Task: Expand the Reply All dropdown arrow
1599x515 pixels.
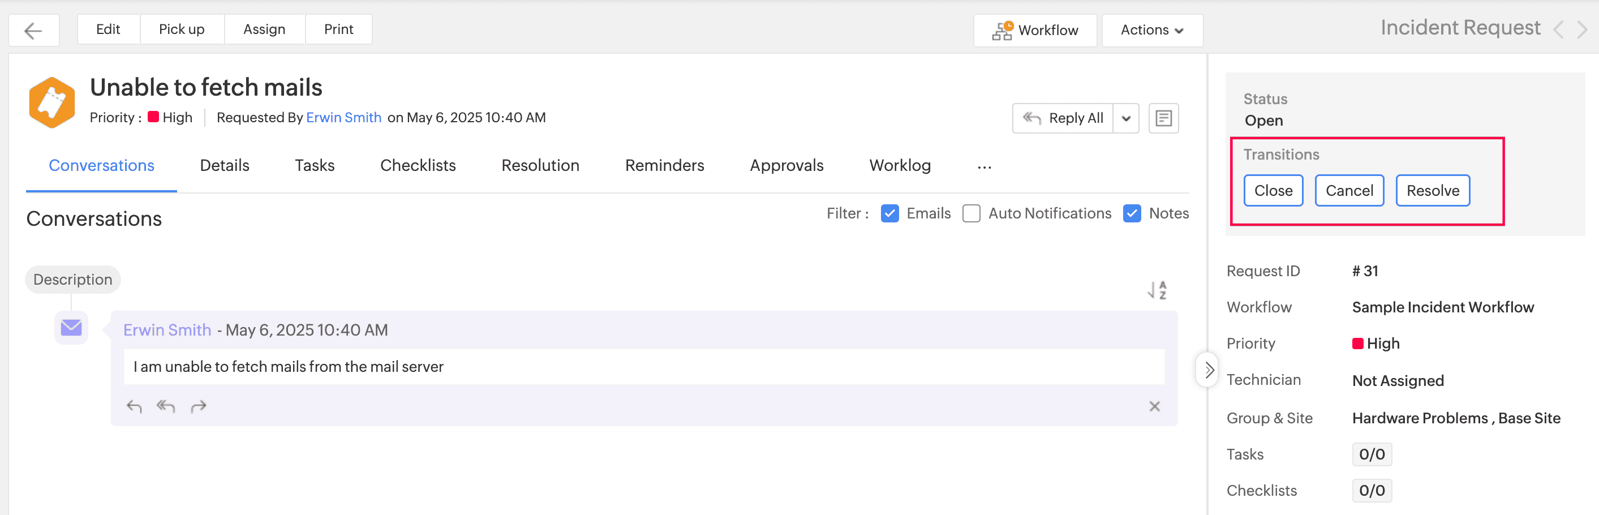Action: coord(1125,117)
